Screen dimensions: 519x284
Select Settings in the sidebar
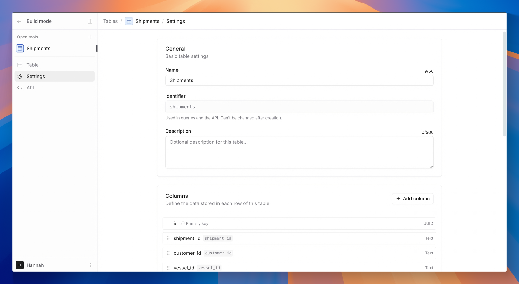click(x=54, y=76)
